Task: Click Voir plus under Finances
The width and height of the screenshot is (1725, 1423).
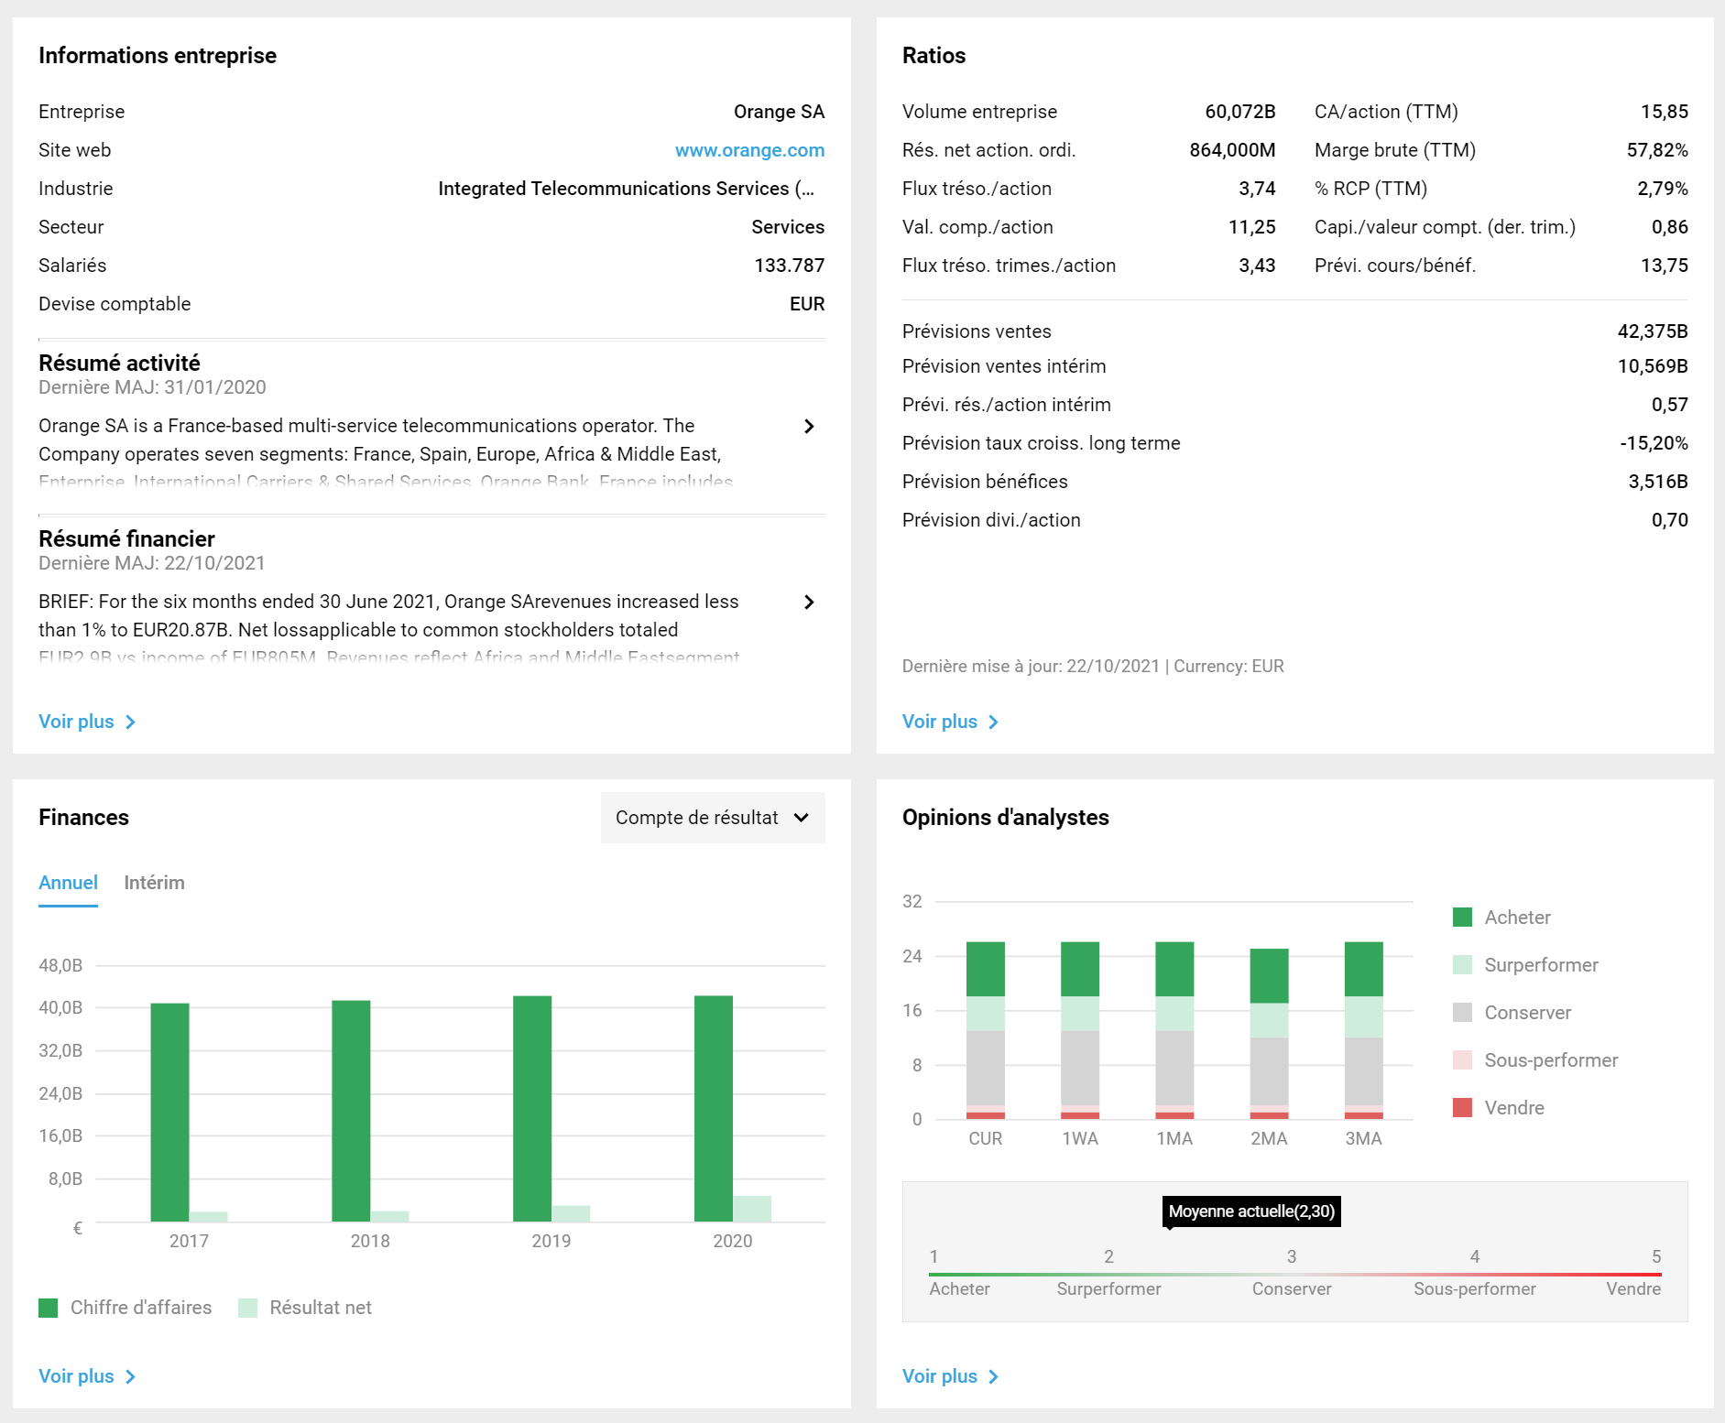Action: point(87,1376)
